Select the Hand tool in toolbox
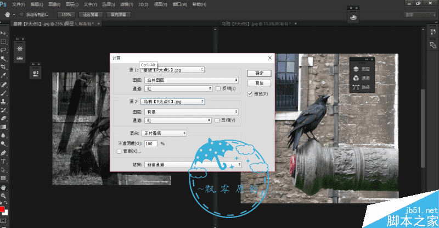This screenshot has width=439, height=228. (x=3, y=187)
